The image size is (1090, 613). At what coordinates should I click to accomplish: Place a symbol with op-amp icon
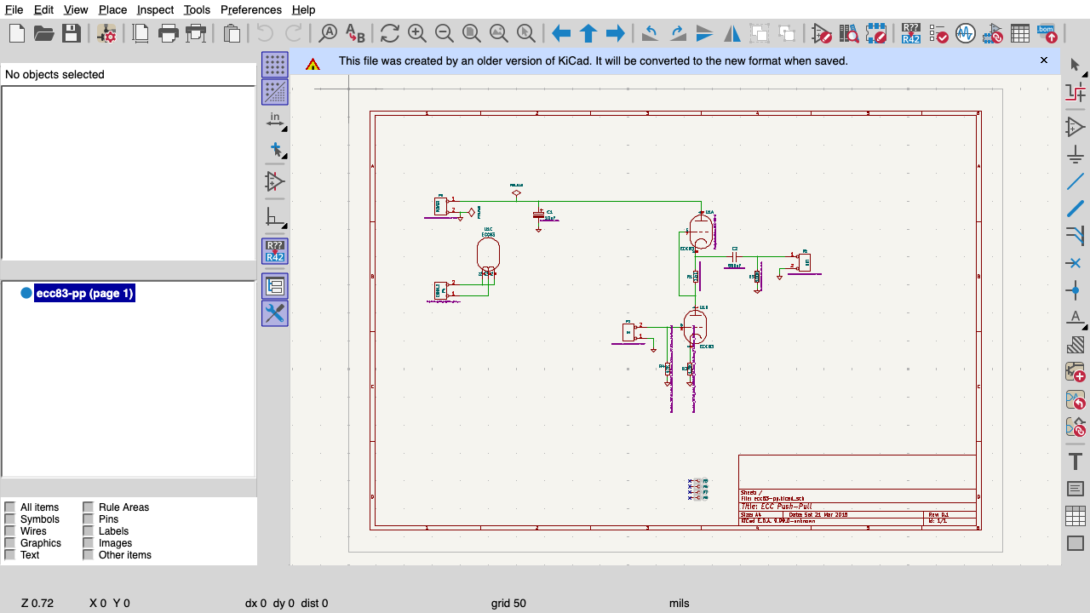coord(1076,128)
